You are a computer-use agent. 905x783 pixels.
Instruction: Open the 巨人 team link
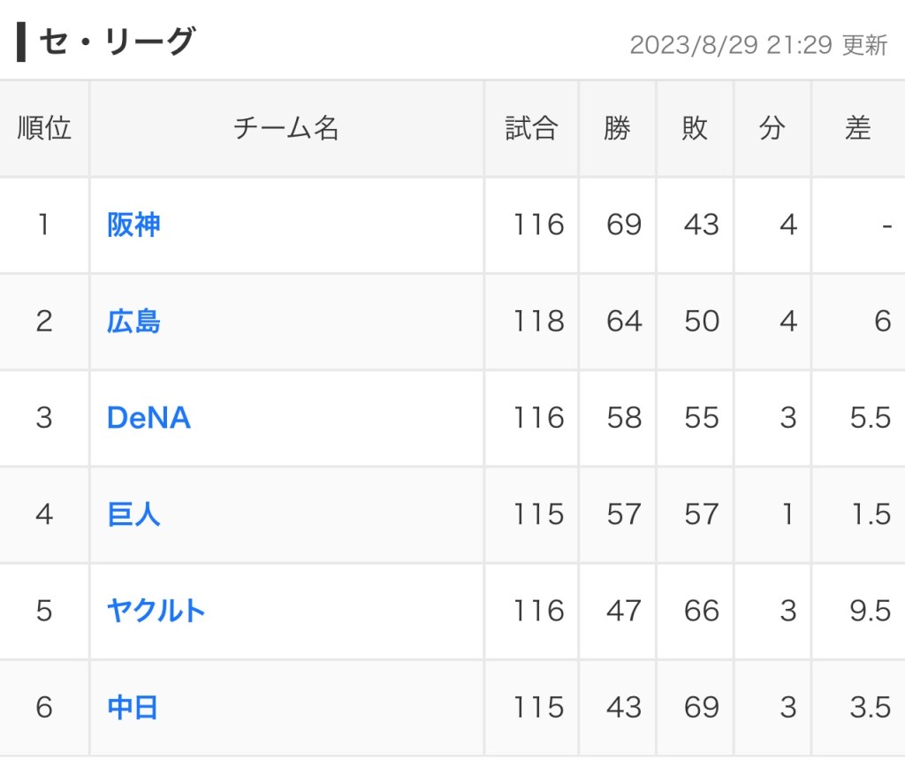[133, 514]
